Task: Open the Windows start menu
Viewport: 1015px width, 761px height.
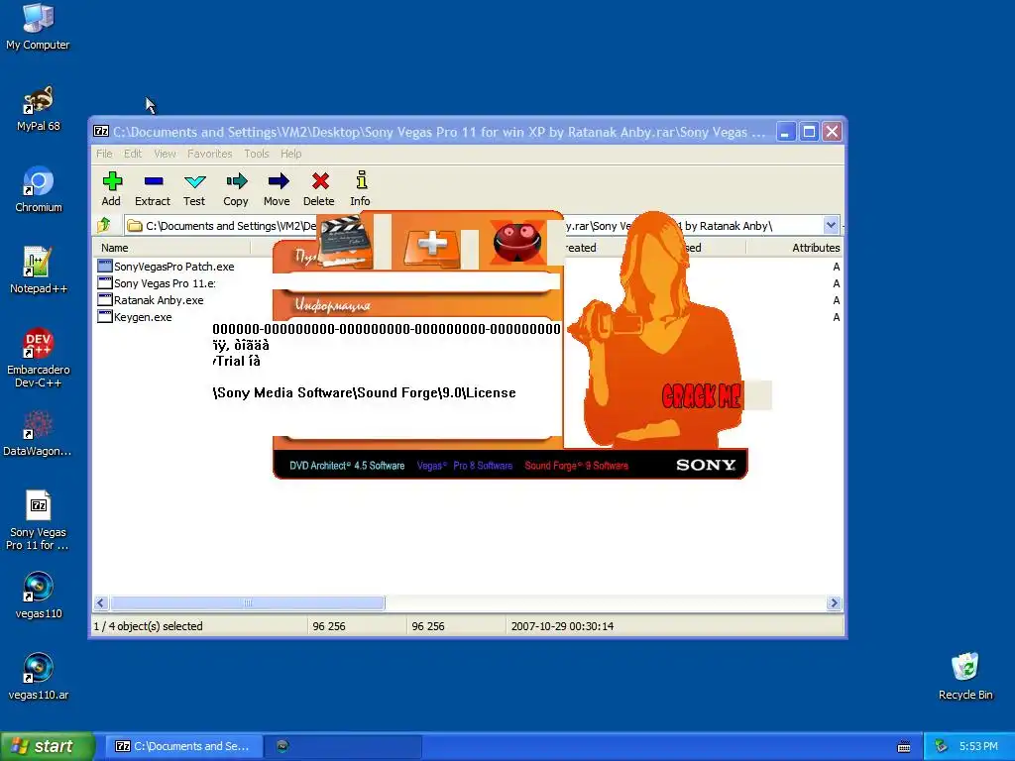Action: (48, 746)
